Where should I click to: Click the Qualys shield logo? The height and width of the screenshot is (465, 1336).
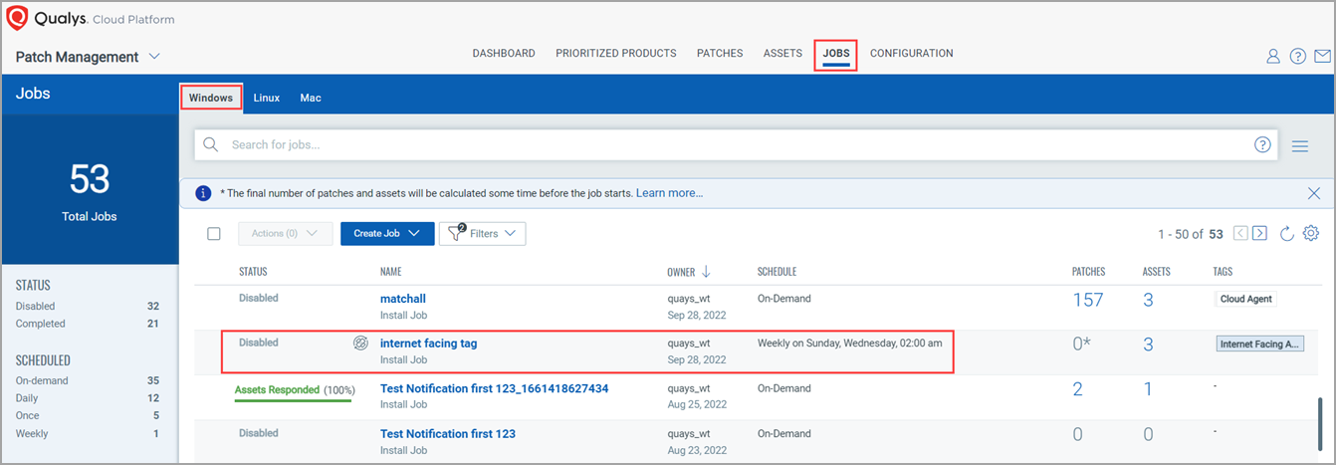coord(17,17)
